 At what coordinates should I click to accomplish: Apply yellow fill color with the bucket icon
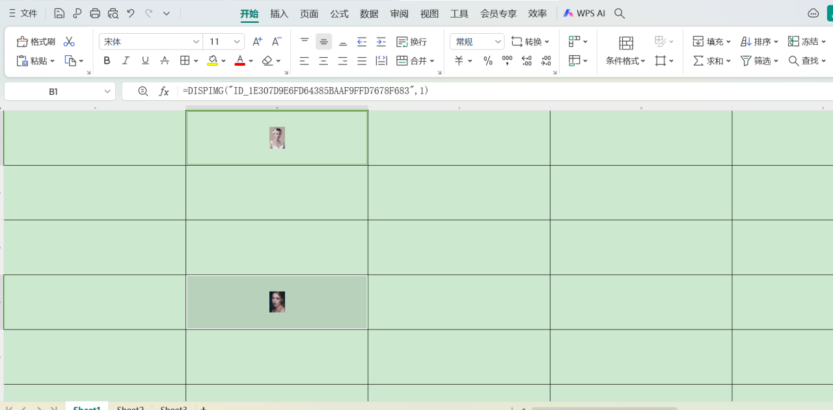click(212, 60)
